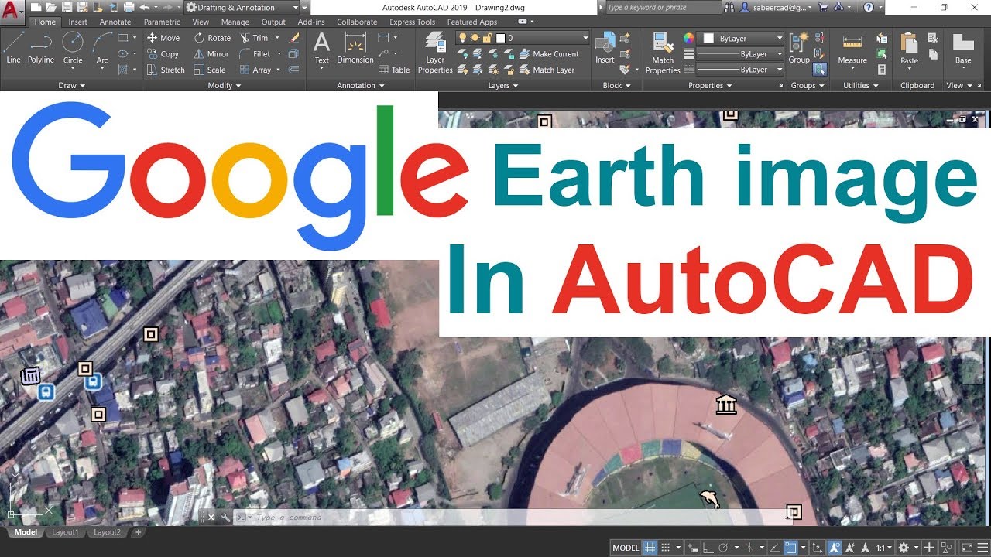Image resolution: width=991 pixels, height=557 pixels.
Task: Open the ByLayer lineweight dropdown
Action: (x=739, y=54)
